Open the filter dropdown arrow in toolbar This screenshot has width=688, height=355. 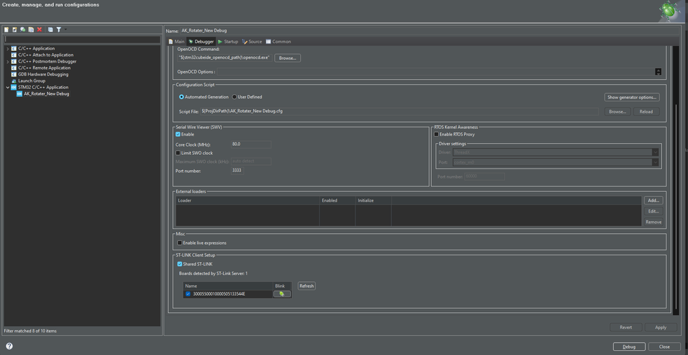click(65, 30)
